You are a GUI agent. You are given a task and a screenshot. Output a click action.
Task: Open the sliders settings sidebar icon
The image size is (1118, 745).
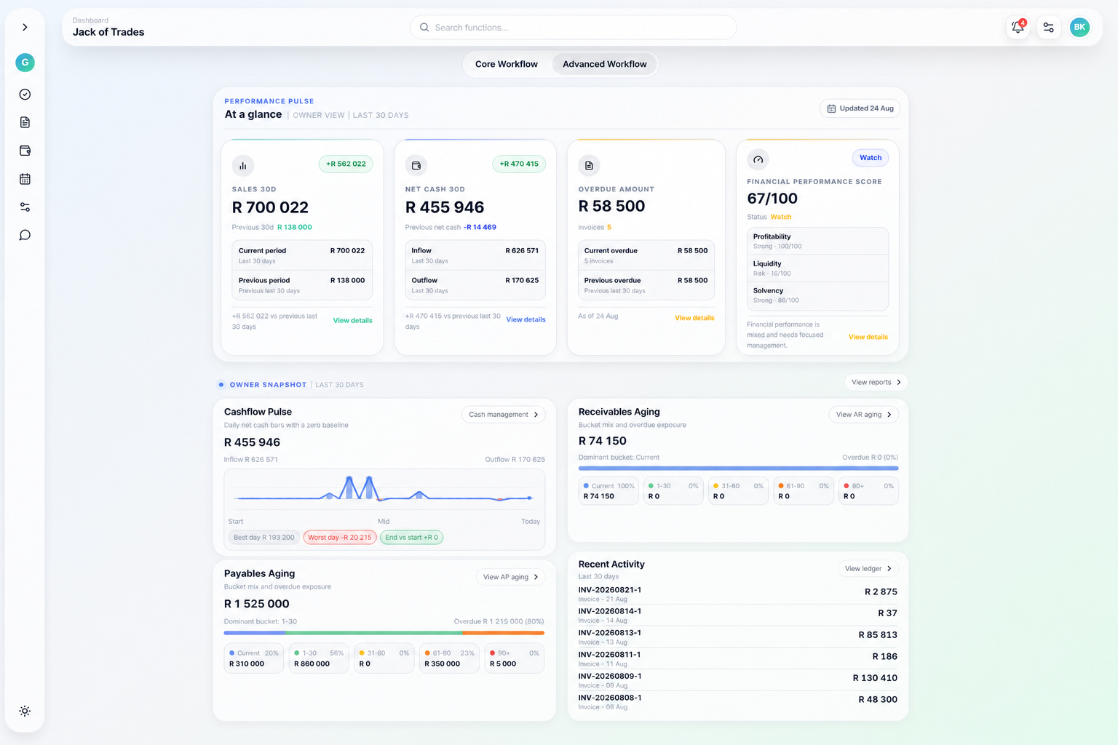click(x=25, y=207)
